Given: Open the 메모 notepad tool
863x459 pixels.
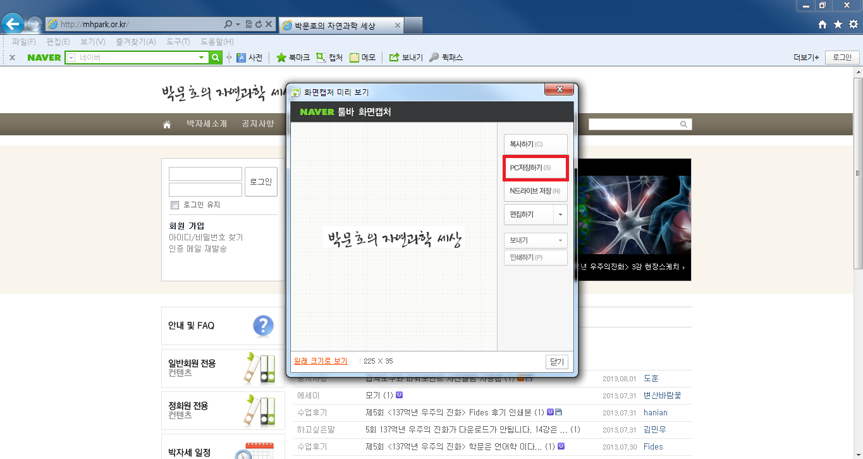Looking at the screenshot, I should coord(354,58).
